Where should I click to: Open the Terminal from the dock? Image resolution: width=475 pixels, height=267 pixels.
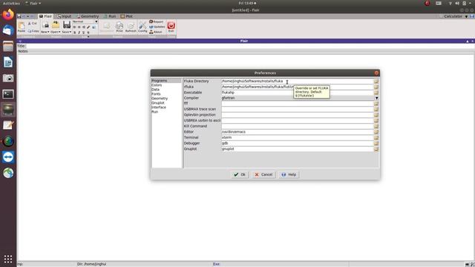pyautogui.click(x=8, y=94)
